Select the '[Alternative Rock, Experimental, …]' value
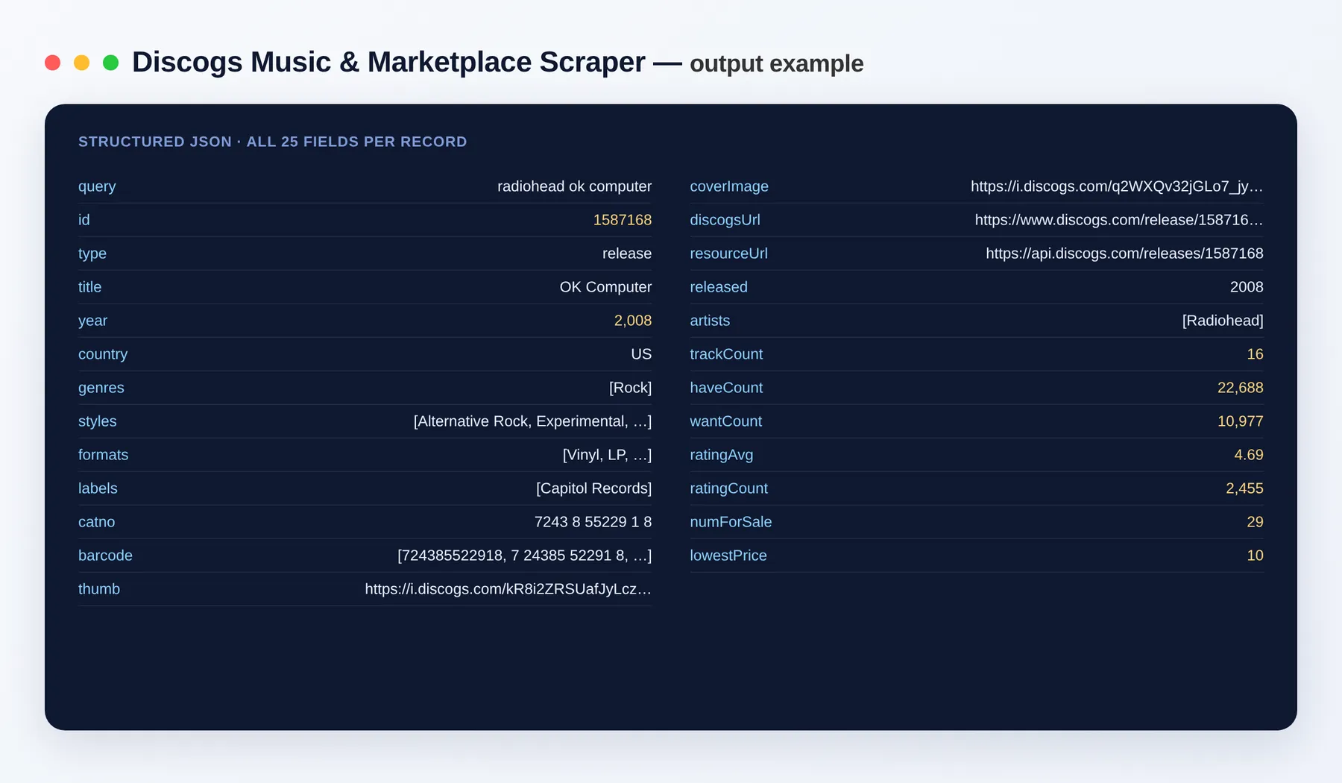Image resolution: width=1342 pixels, height=783 pixels. tap(532, 421)
